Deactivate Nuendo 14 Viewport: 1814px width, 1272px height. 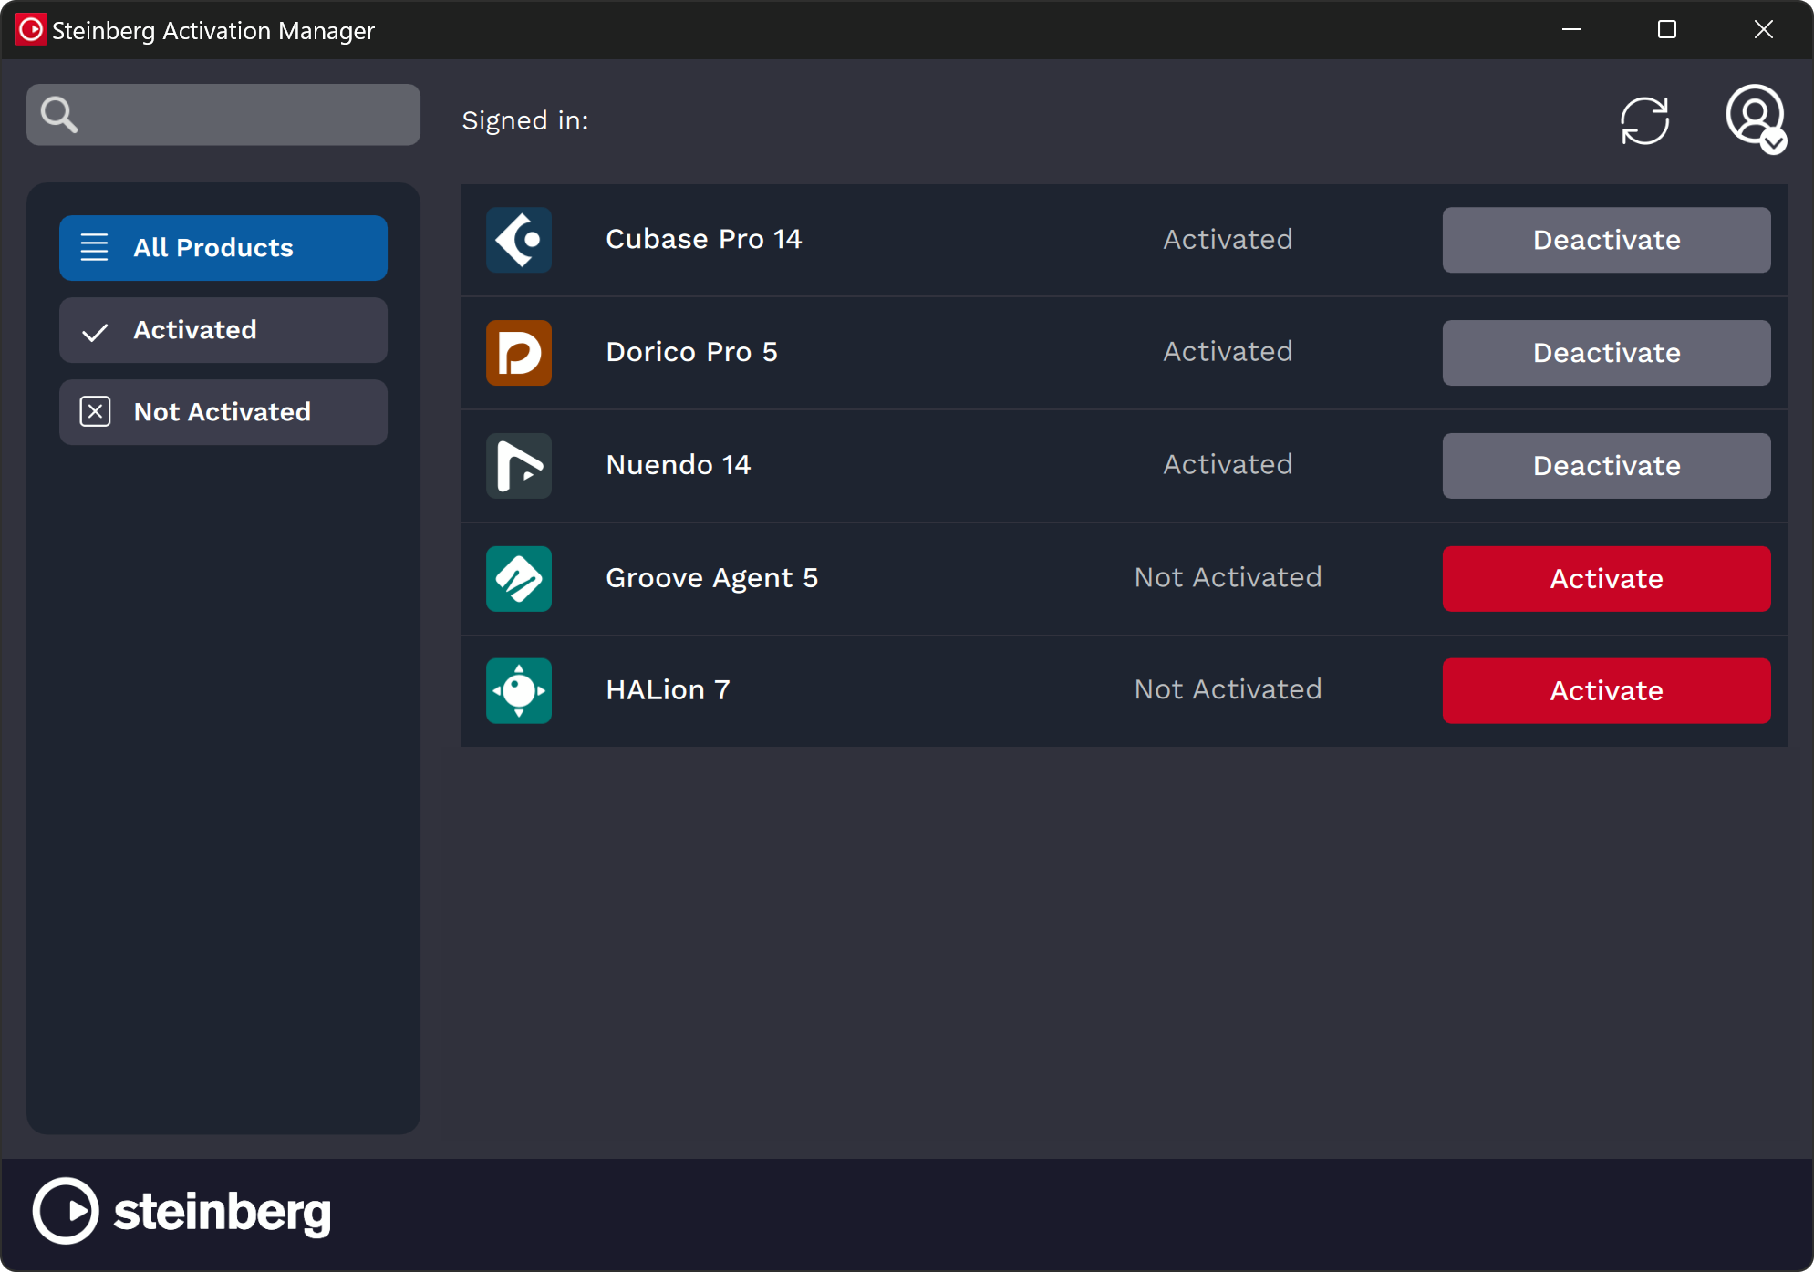pos(1606,466)
